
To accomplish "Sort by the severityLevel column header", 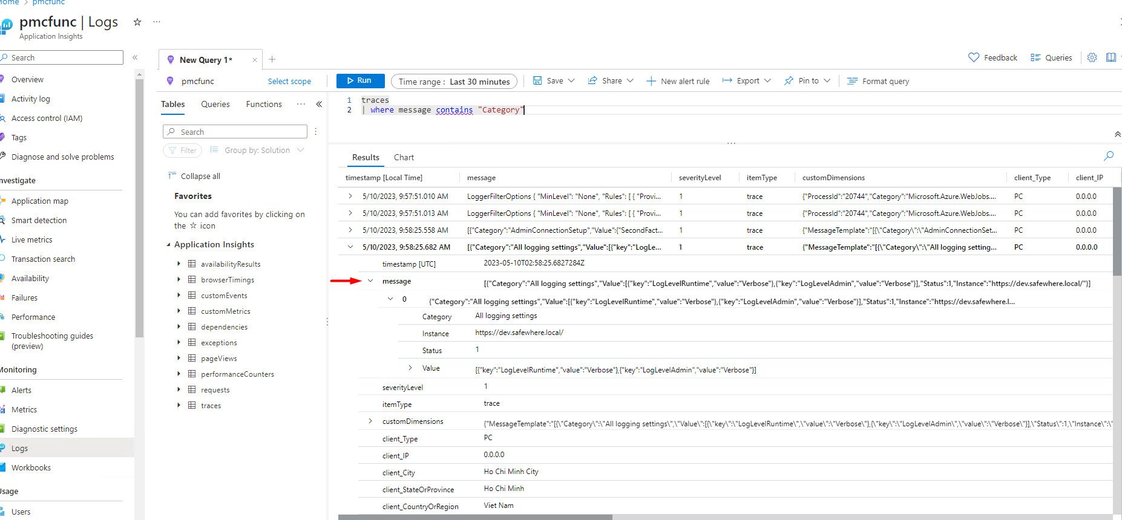I will (700, 178).
